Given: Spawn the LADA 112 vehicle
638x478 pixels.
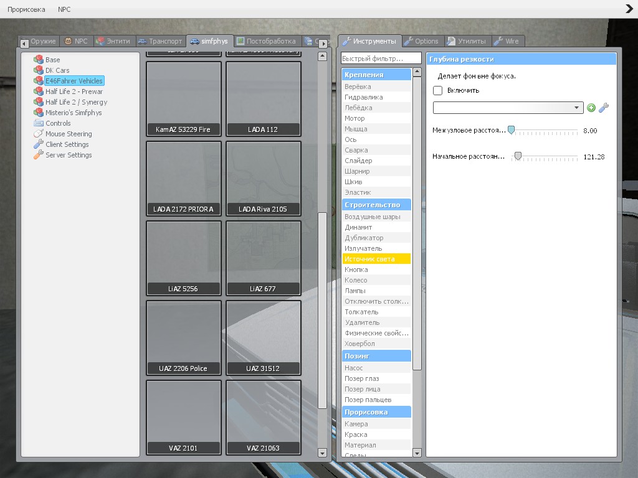Looking at the screenshot, I should coord(264,99).
